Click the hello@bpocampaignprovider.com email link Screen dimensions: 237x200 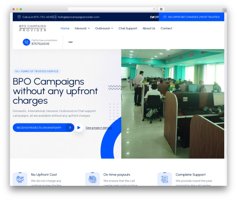(x=79, y=17)
